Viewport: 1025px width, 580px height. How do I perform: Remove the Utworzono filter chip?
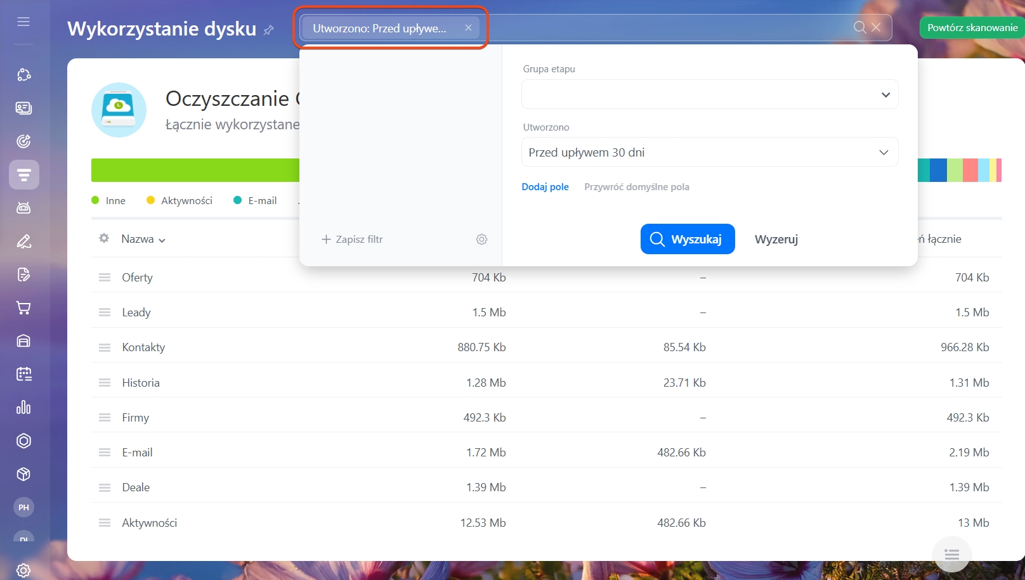pos(468,28)
